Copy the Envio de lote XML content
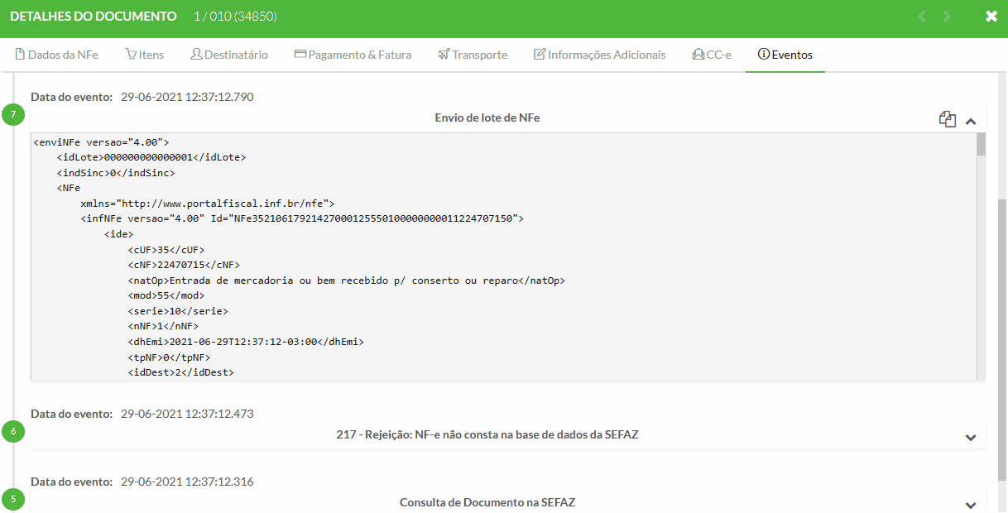The width and height of the screenshot is (1008, 513). pyautogui.click(x=948, y=119)
